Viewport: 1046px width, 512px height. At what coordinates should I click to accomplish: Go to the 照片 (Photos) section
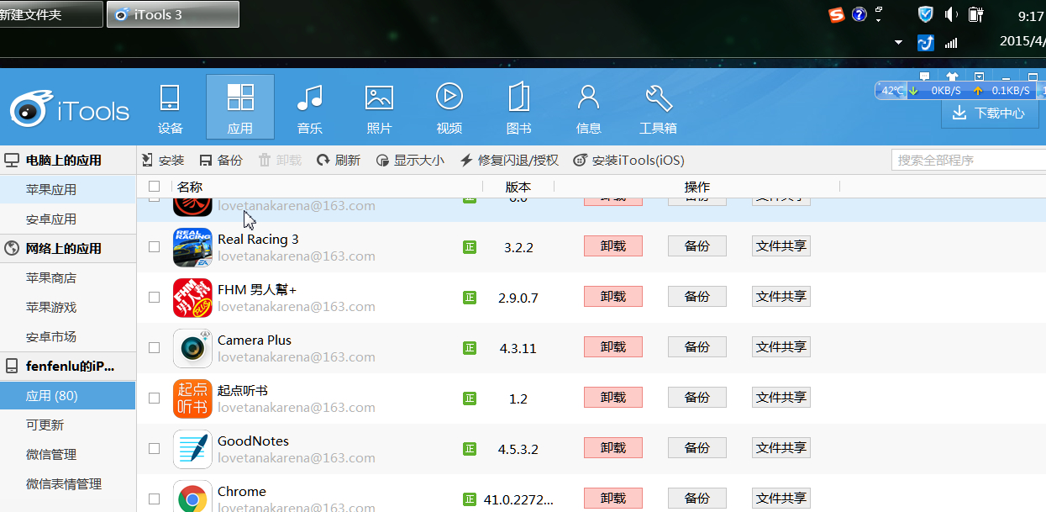coord(380,108)
